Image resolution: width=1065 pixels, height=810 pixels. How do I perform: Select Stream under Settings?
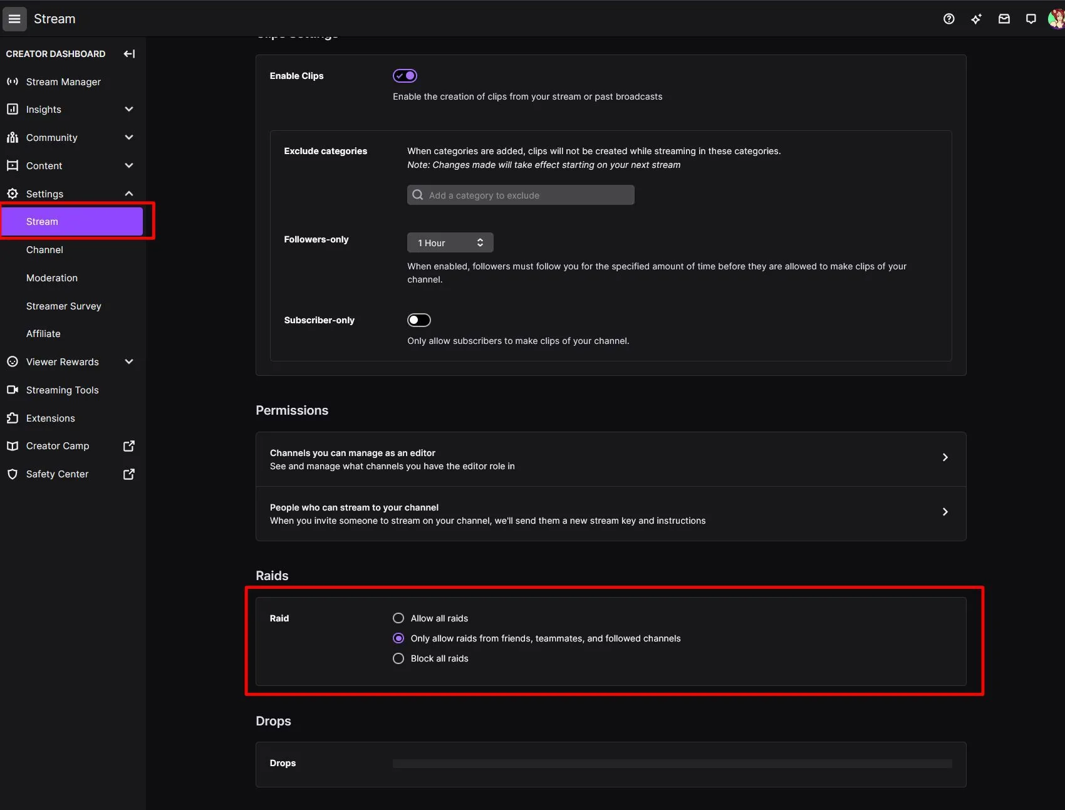[x=73, y=222]
